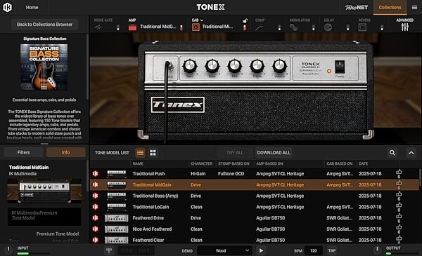The image size is (422, 256).
Task: Toggle the cab lock padlock icon
Action: coord(245,20)
